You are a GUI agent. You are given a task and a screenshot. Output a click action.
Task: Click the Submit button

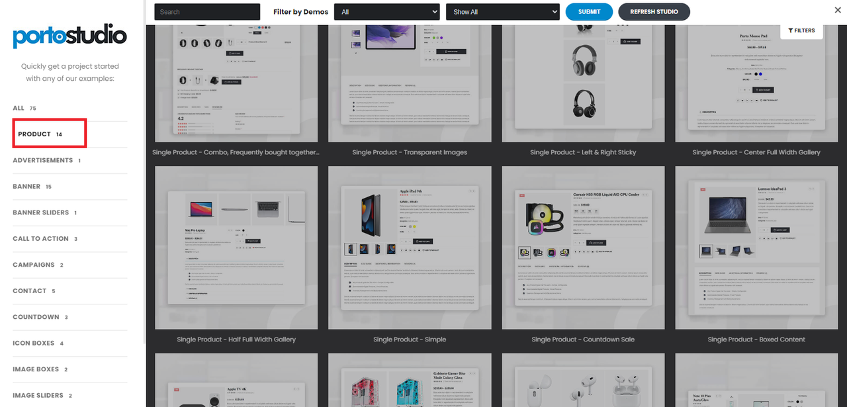click(x=589, y=12)
